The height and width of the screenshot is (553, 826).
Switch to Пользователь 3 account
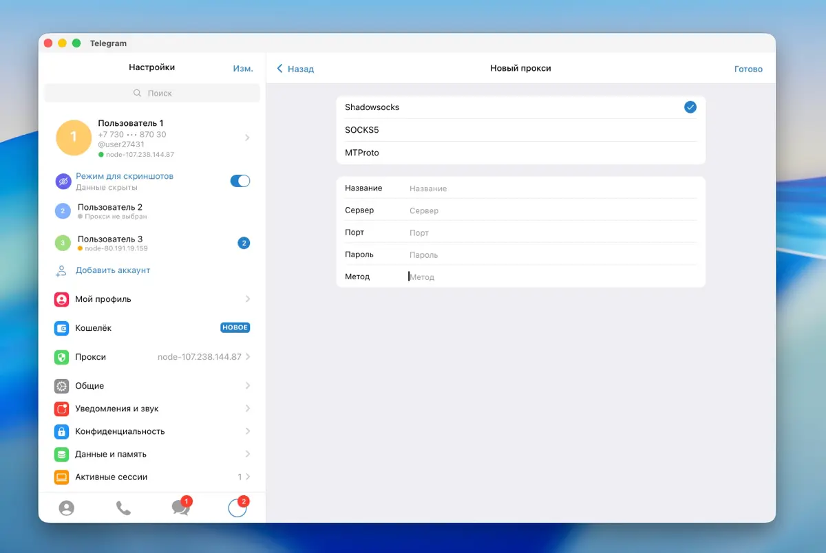pos(152,243)
